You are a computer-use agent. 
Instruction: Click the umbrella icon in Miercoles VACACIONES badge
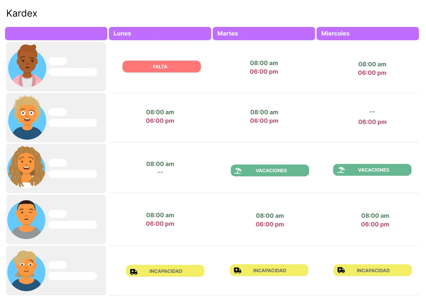click(x=341, y=170)
